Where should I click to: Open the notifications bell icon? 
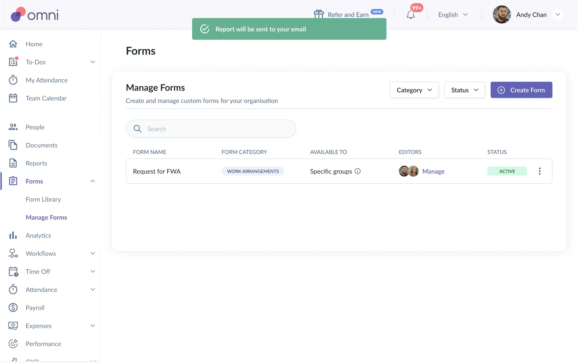click(411, 14)
